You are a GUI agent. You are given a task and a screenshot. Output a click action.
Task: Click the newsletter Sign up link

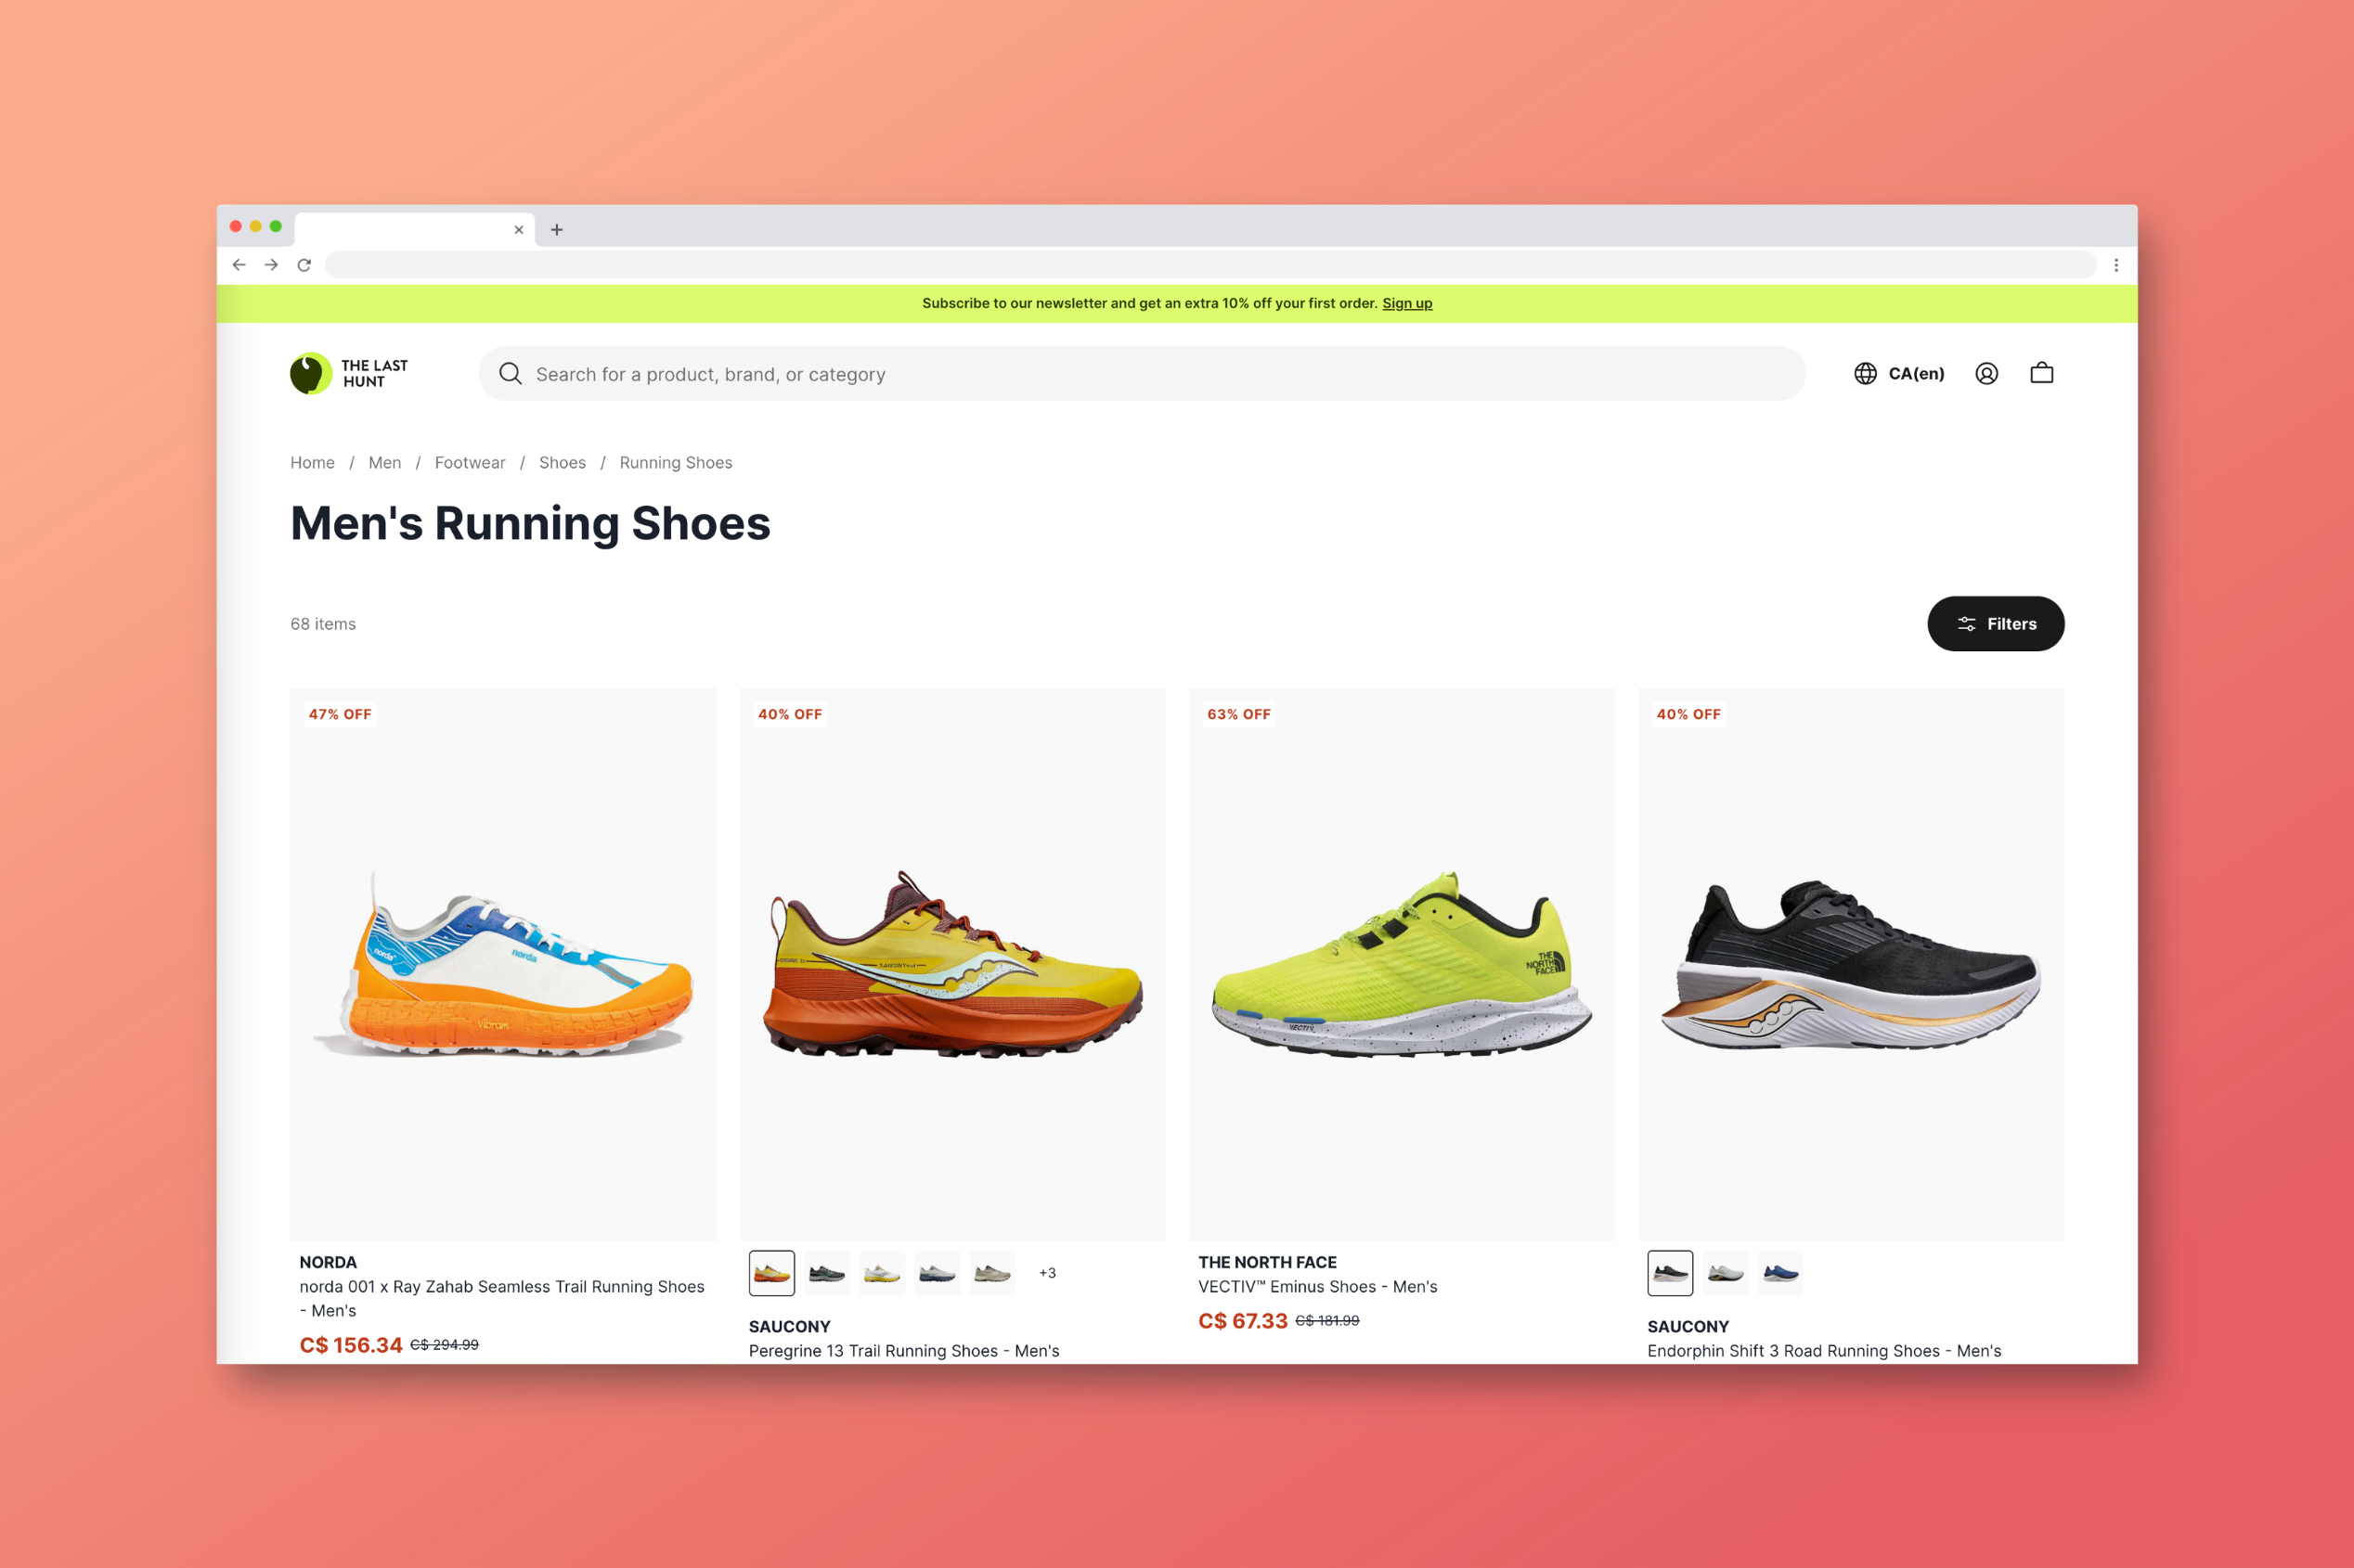[1406, 304]
